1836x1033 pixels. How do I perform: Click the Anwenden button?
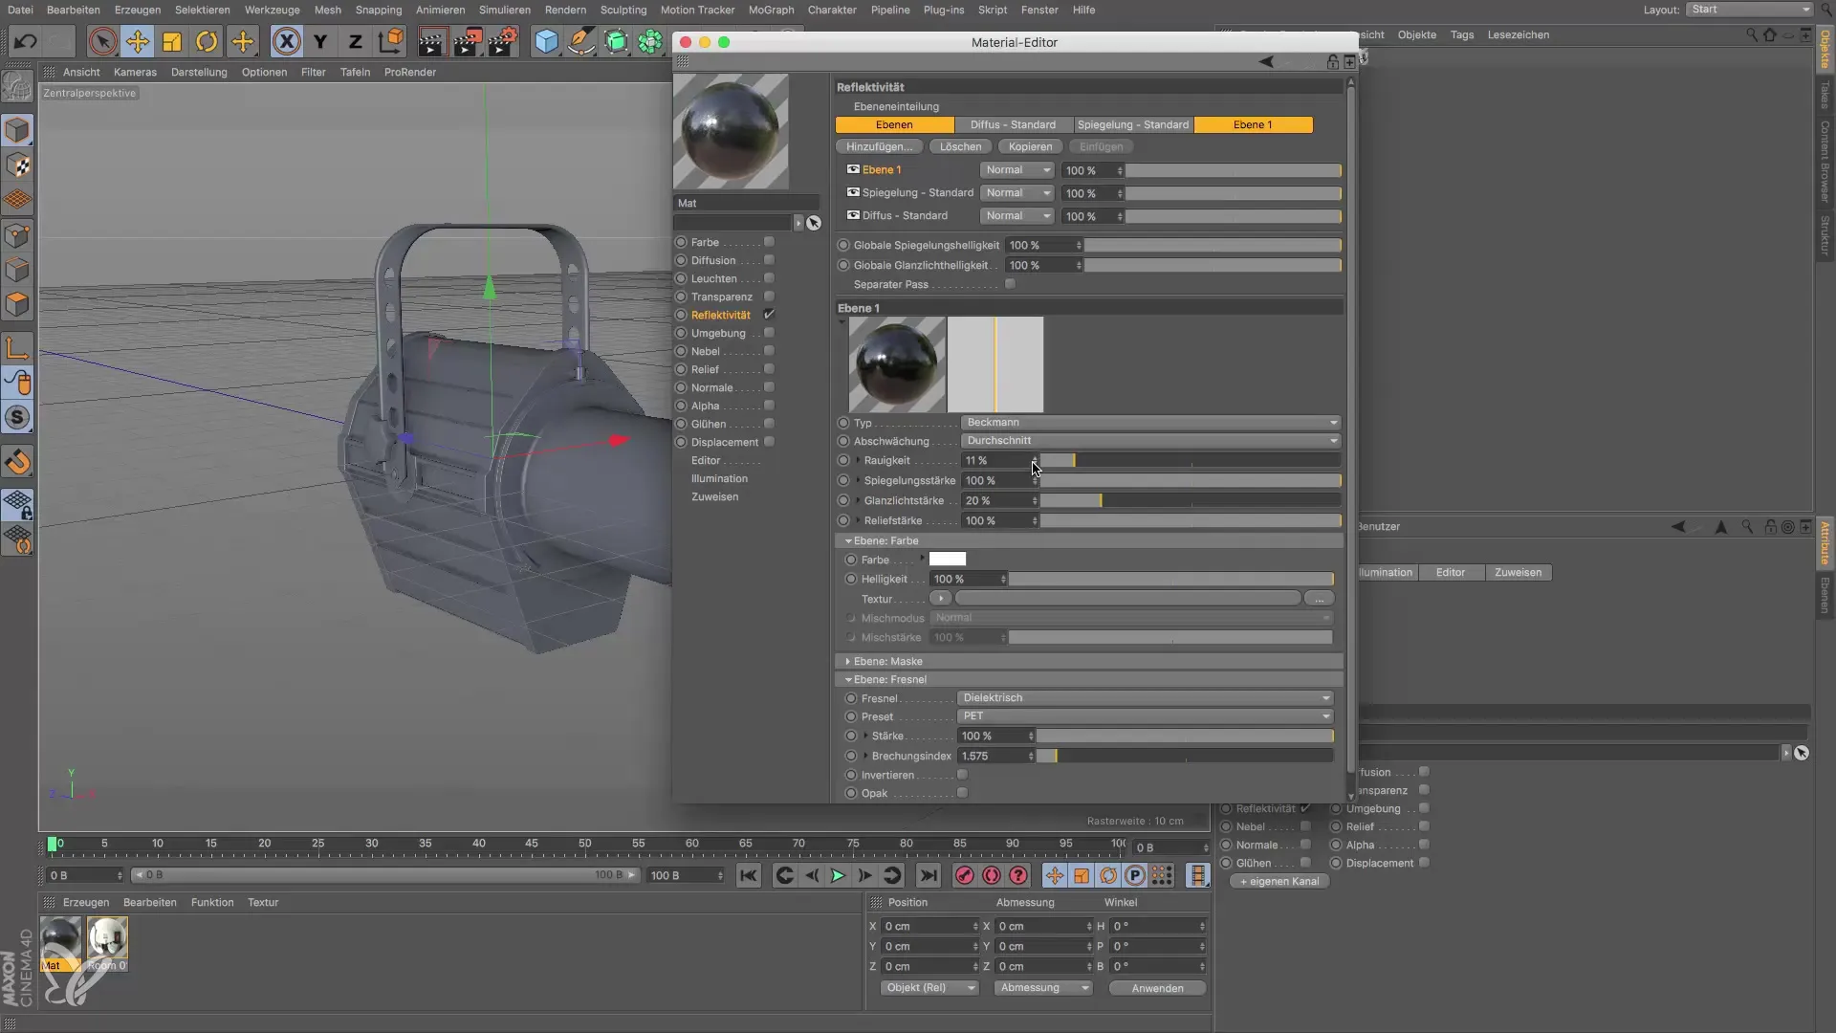pyautogui.click(x=1157, y=988)
